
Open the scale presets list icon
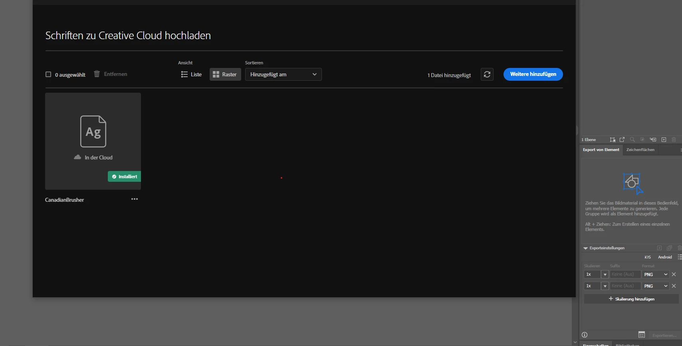[680, 257]
